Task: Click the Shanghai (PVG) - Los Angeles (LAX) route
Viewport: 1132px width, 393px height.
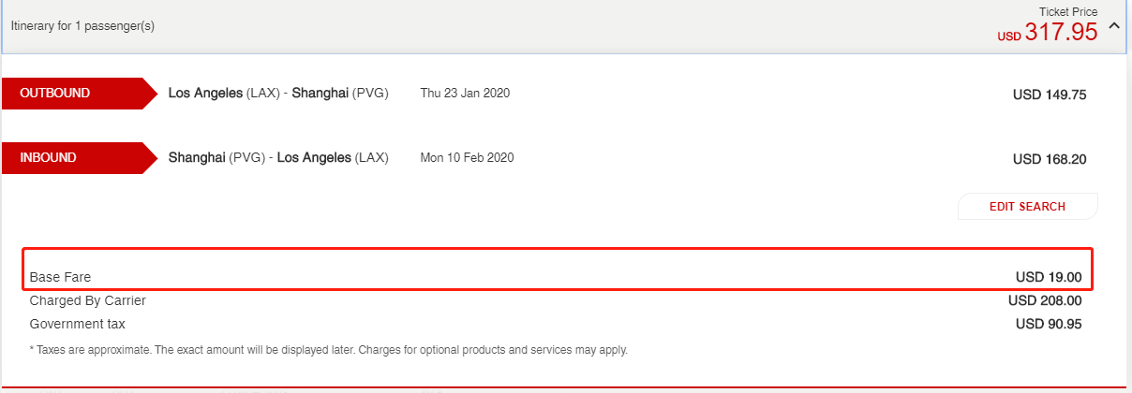Action: pyautogui.click(x=278, y=158)
